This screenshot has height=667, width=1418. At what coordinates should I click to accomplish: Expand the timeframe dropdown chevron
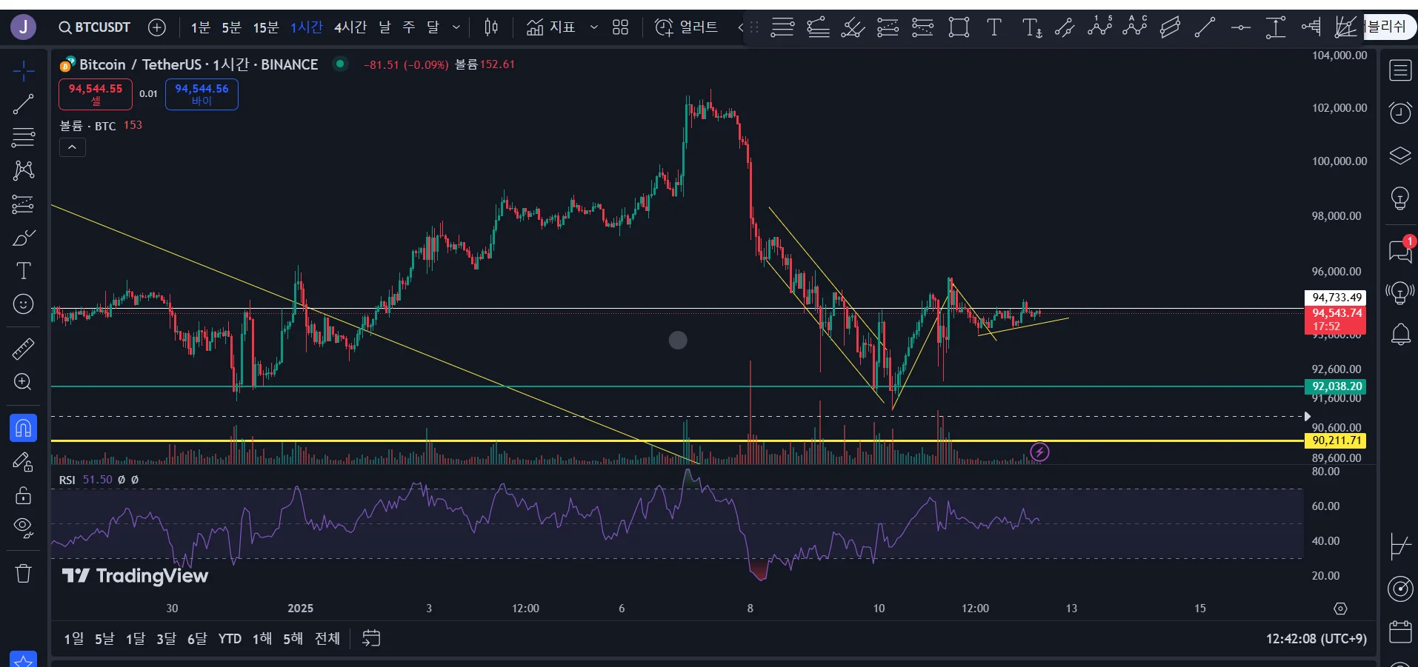[x=456, y=27]
